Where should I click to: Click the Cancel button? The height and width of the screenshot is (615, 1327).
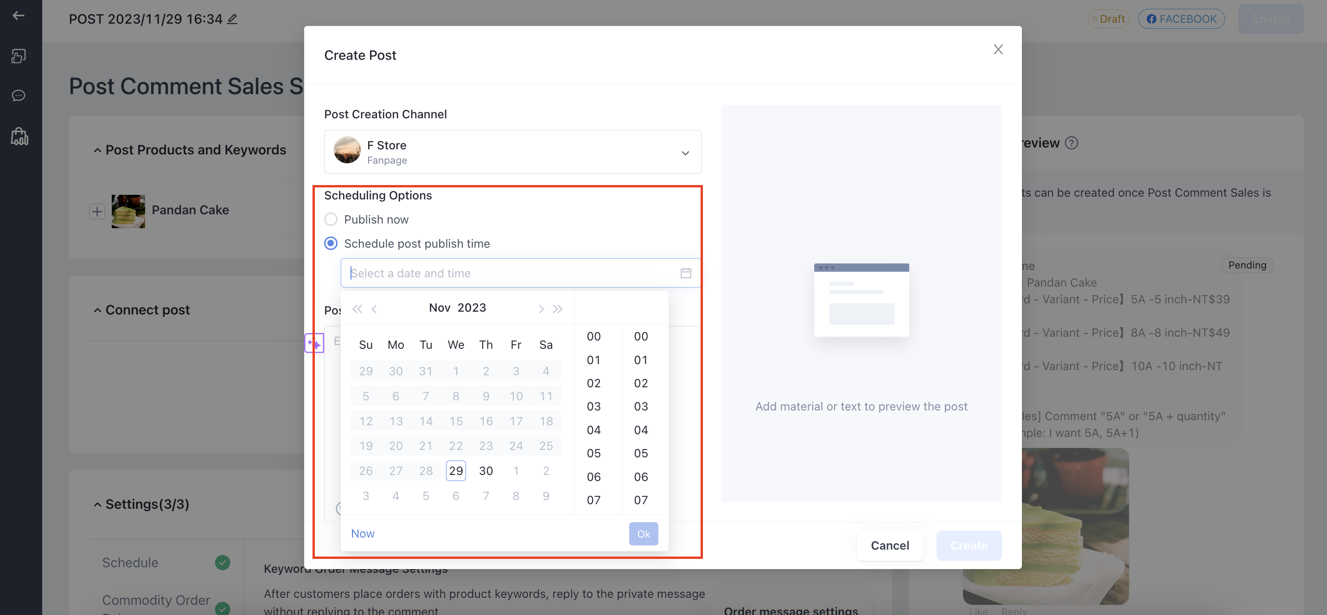pos(889,545)
